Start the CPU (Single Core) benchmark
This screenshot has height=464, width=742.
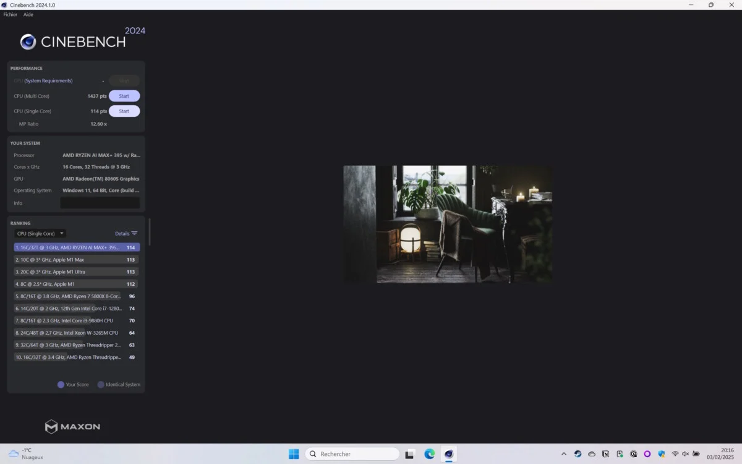coord(124,111)
